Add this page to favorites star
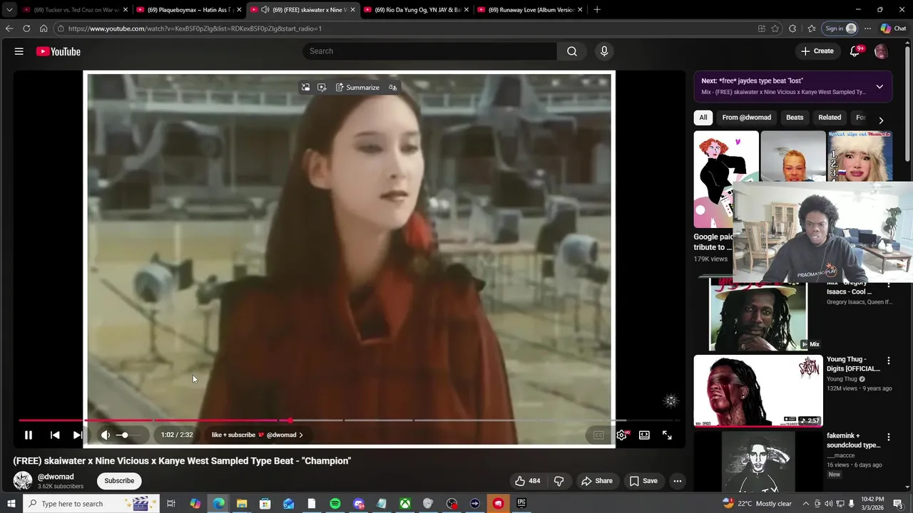Screen dimensions: 913x513 click(775, 28)
